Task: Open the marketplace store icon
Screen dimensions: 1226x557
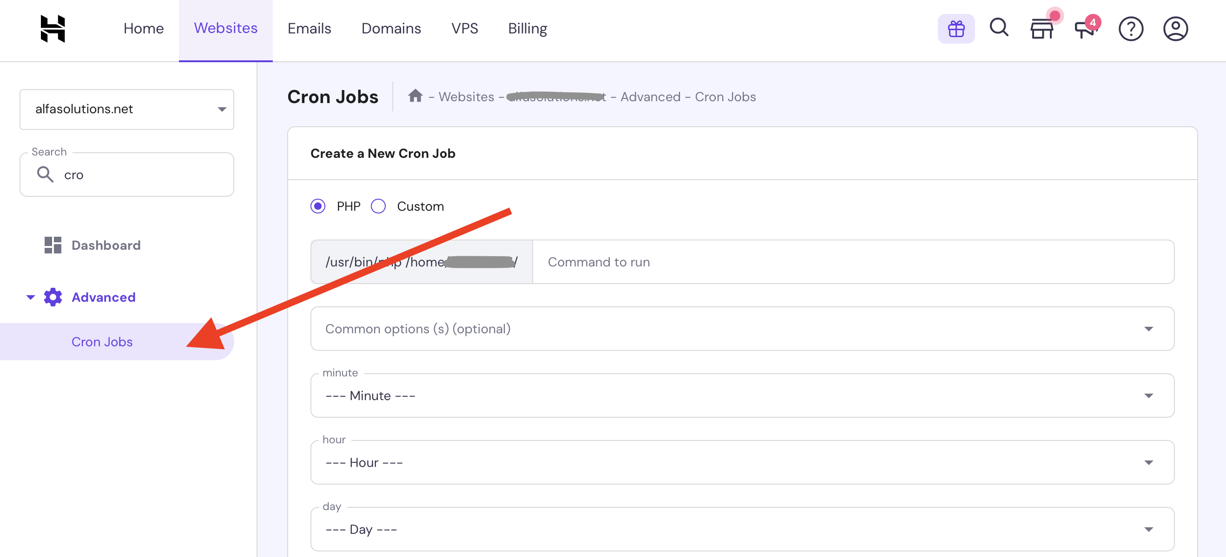Action: pos(1041,29)
